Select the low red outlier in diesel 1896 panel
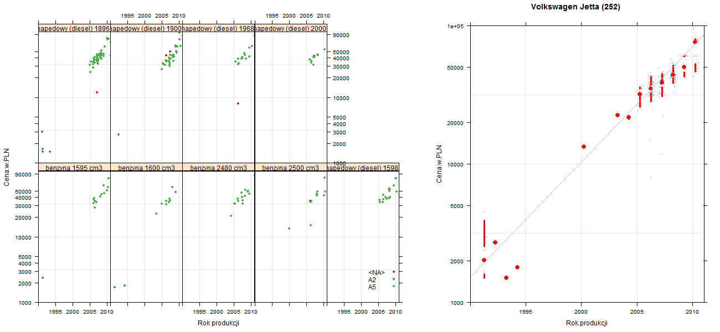The image size is (720, 332). tap(97, 92)
